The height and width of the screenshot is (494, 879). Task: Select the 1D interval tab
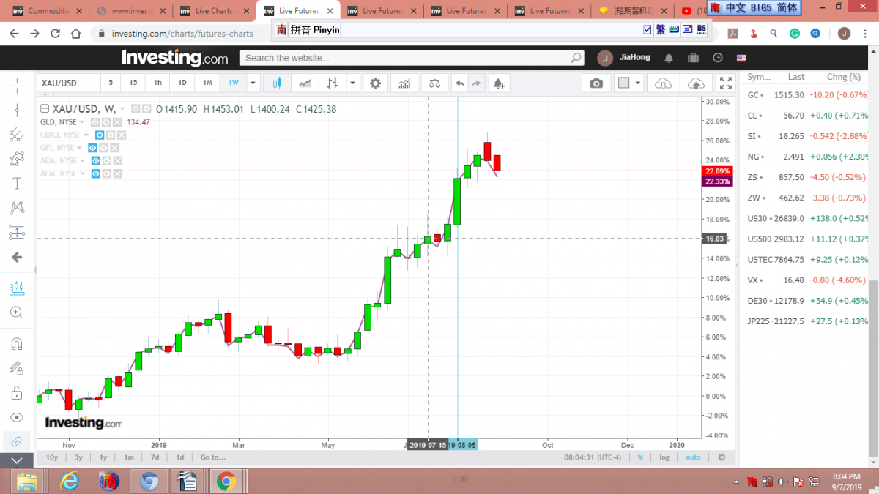(x=182, y=83)
